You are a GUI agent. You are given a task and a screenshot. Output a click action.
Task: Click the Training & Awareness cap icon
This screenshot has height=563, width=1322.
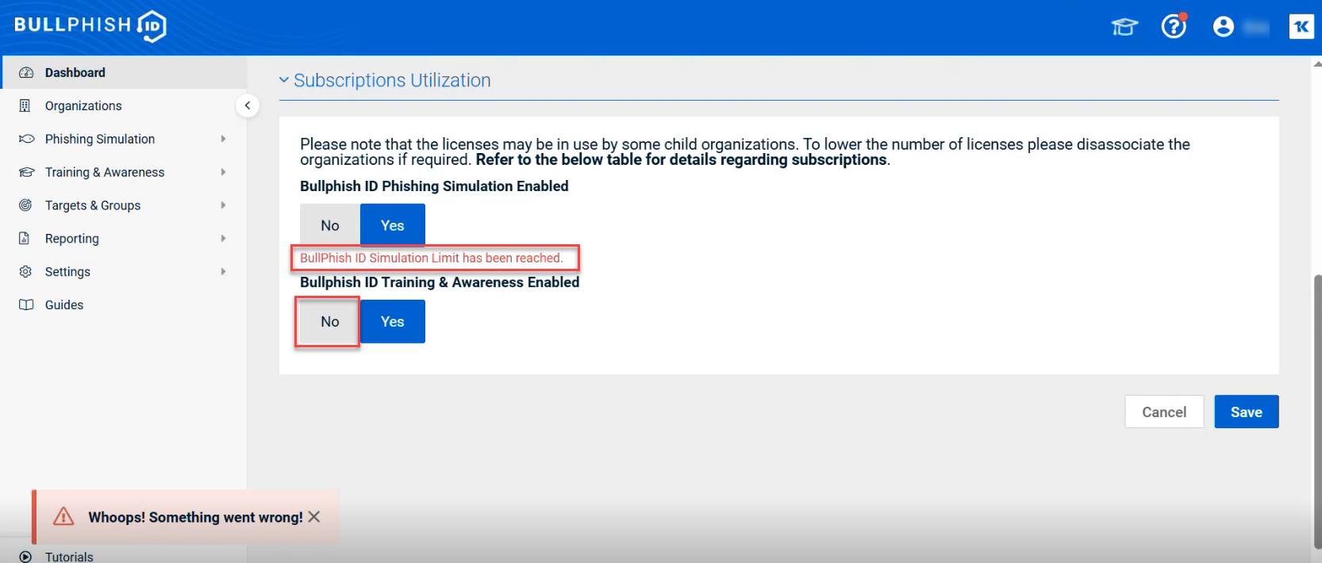click(x=26, y=172)
